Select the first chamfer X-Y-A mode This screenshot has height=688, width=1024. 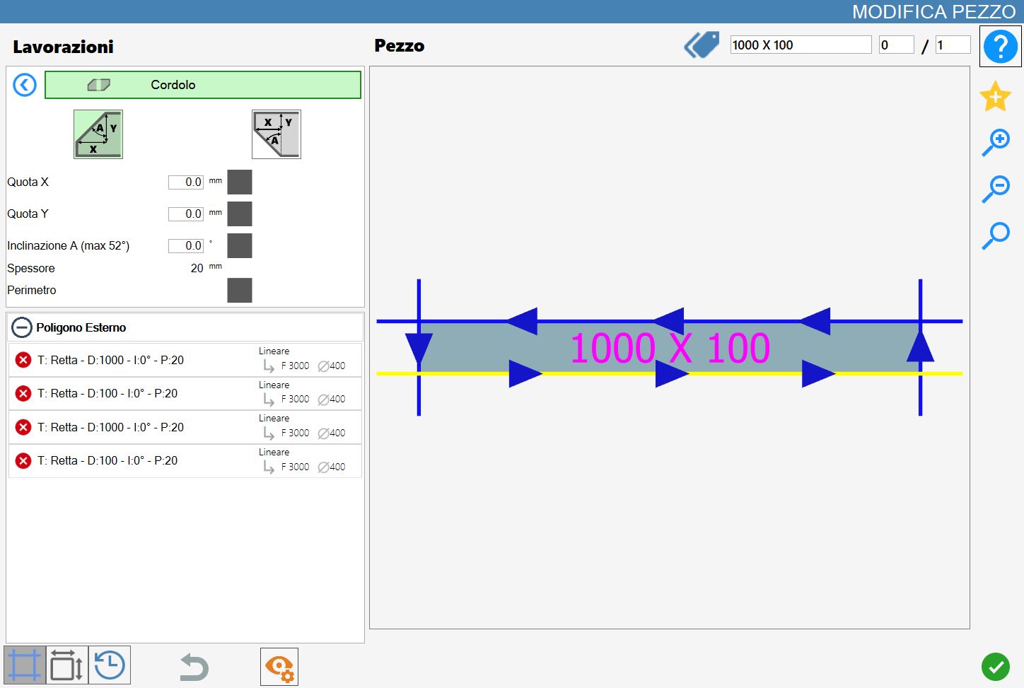(98, 134)
